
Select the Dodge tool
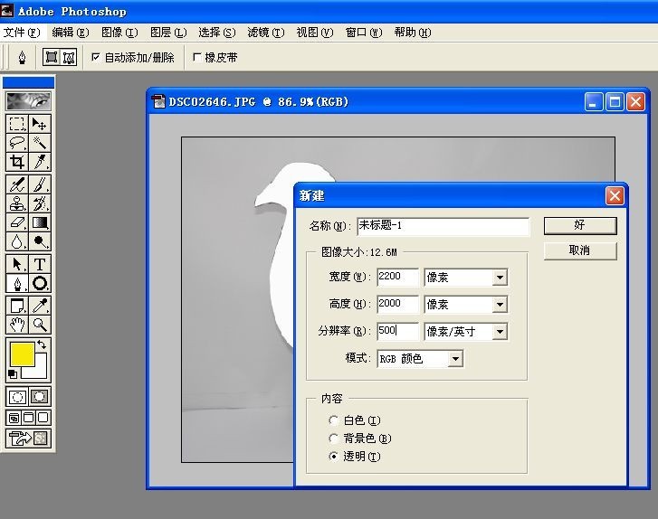40,241
